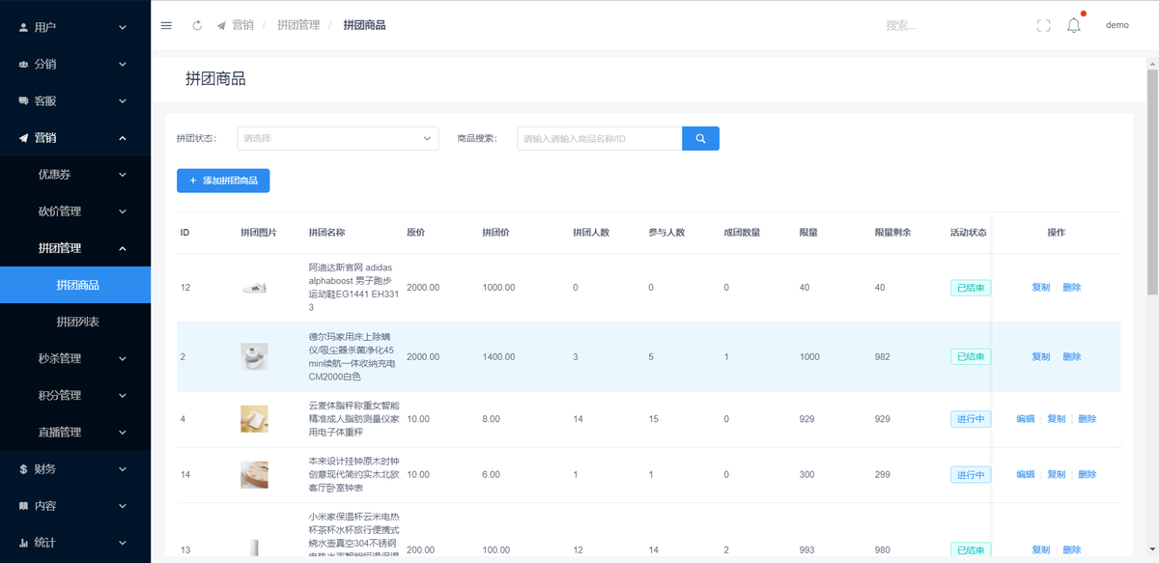The width and height of the screenshot is (1159, 563).
Task: Click the header 搜索 search field
Action: click(x=947, y=26)
